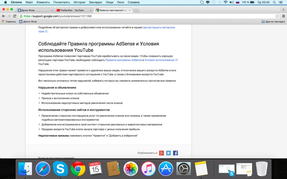Open Finder from the dock
Image resolution: width=287 pixels, height=179 pixels.
pyautogui.click(x=25, y=169)
